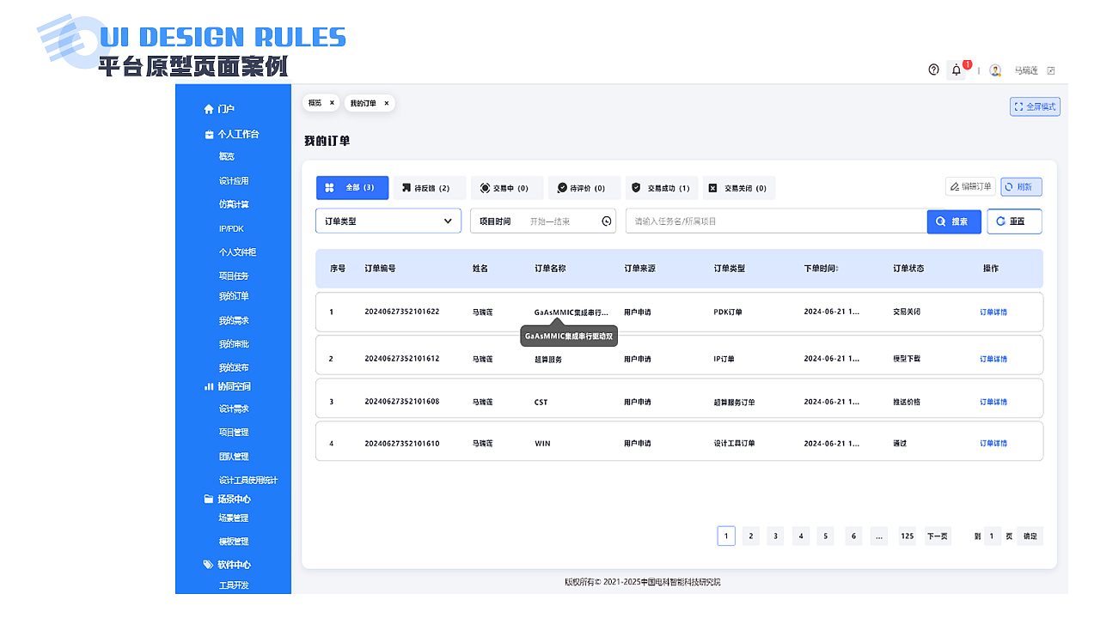Click the bar chart icon beside 协同空间
Image resolution: width=1100 pixels, height=618 pixels.
click(209, 386)
